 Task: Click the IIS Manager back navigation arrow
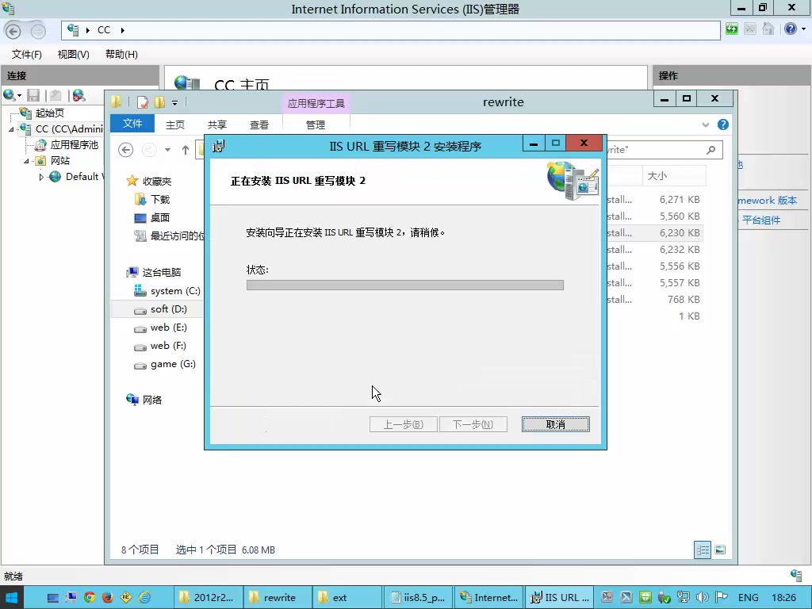(x=13, y=31)
